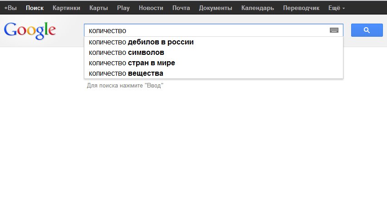
Task: Open Новости in the top bar
Action: tap(151, 8)
